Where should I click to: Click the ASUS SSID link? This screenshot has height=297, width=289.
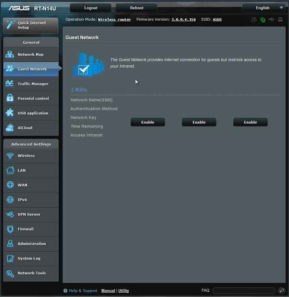217,19
